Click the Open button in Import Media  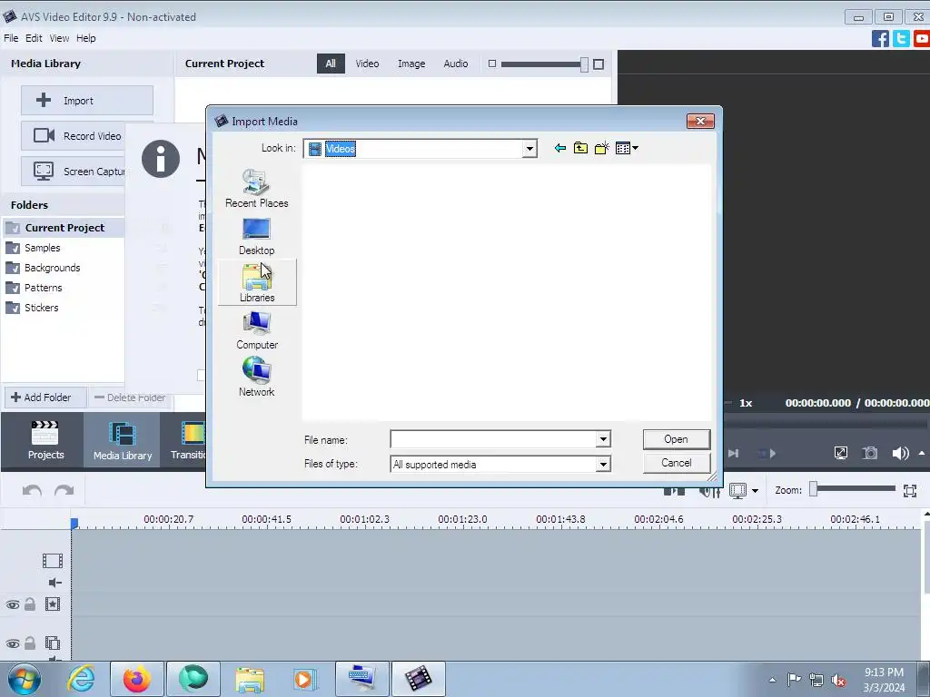676,439
